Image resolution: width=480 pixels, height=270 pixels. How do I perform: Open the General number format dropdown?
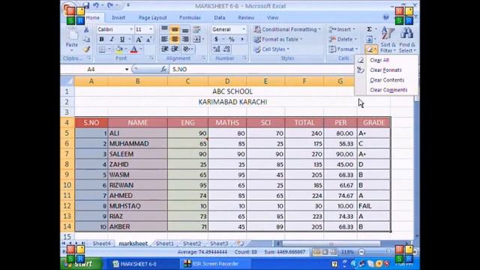[244, 29]
